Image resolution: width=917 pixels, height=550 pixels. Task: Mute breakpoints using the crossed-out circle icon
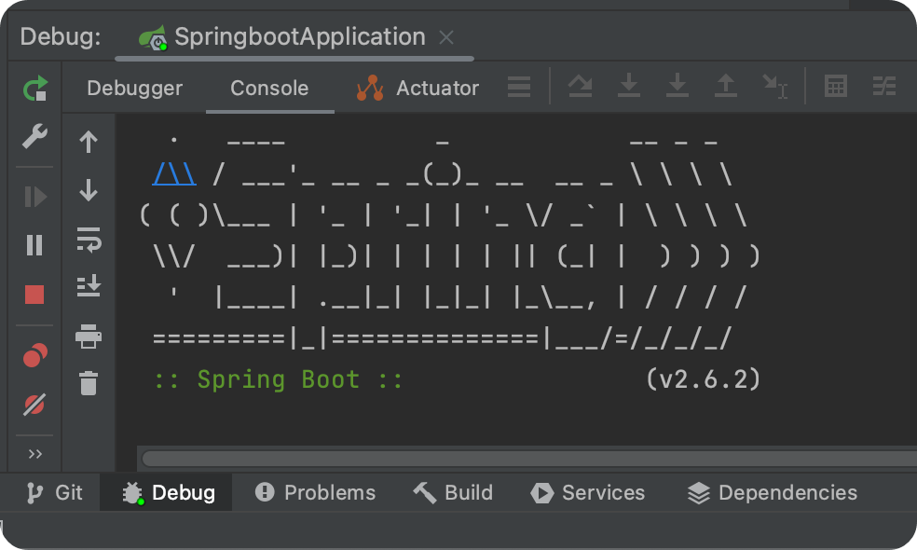point(34,405)
